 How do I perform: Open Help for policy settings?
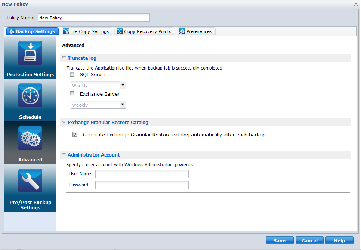tap(339, 240)
